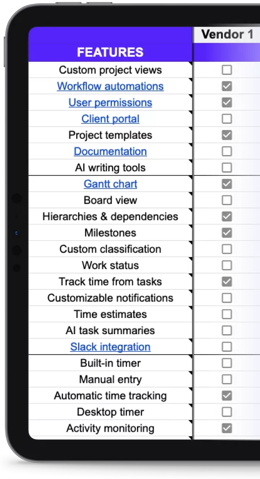Select the FEATURES header cell
Screen dimensions: 260x479
coord(110,45)
